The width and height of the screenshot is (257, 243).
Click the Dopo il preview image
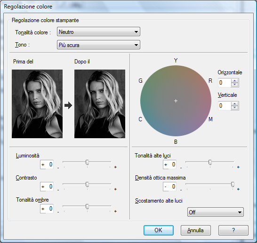[x=100, y=104]
